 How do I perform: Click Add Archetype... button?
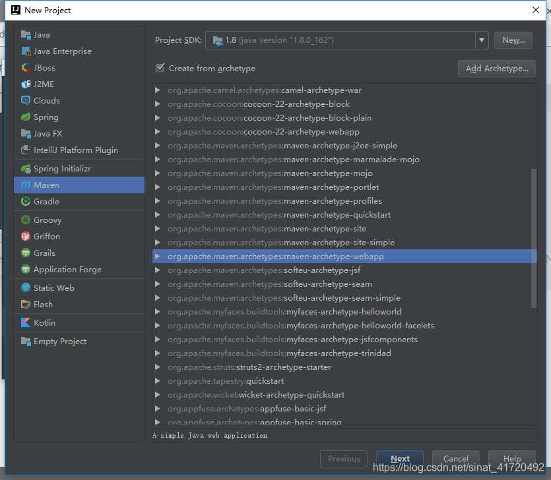click(496, 69)
